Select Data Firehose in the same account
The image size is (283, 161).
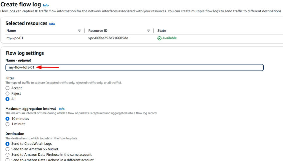tap(8, 155)
